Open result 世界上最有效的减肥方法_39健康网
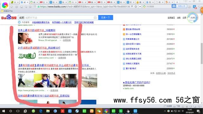The height and width of the screenshot is (114, 203). 37,30
